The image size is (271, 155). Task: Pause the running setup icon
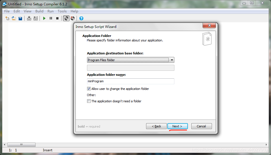point(51,18)
